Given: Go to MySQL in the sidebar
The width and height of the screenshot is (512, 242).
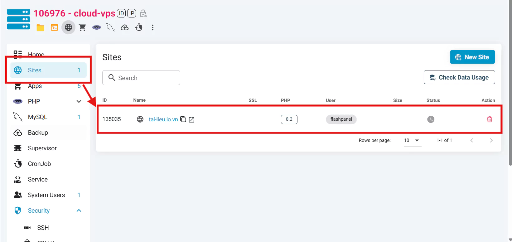Looking at the screenshot, I should (x=37, y=117).
